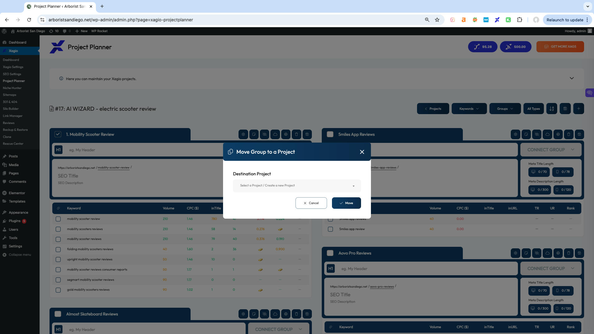Save Mobility Scooter Review group via disk icon
Image resolution: width=594 pixels, height=334 pixels.
coord(307,134)
